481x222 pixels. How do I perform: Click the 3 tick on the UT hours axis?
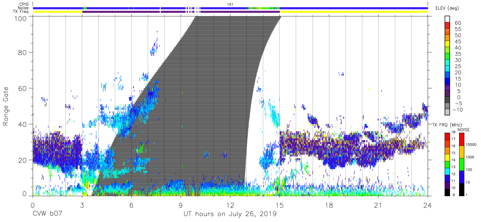click(x=82, y=205)
